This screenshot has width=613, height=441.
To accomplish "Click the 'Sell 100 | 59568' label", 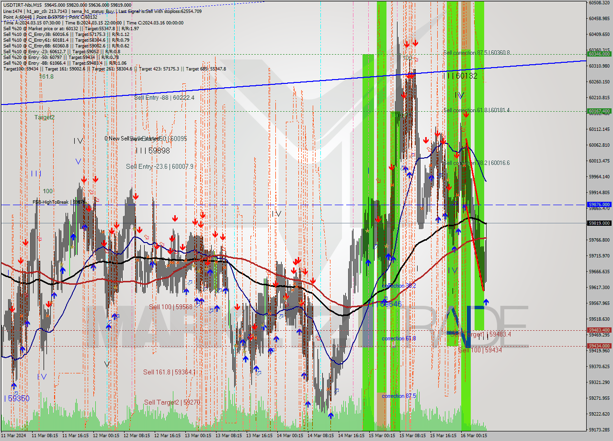I will click(x=170, y=307).
